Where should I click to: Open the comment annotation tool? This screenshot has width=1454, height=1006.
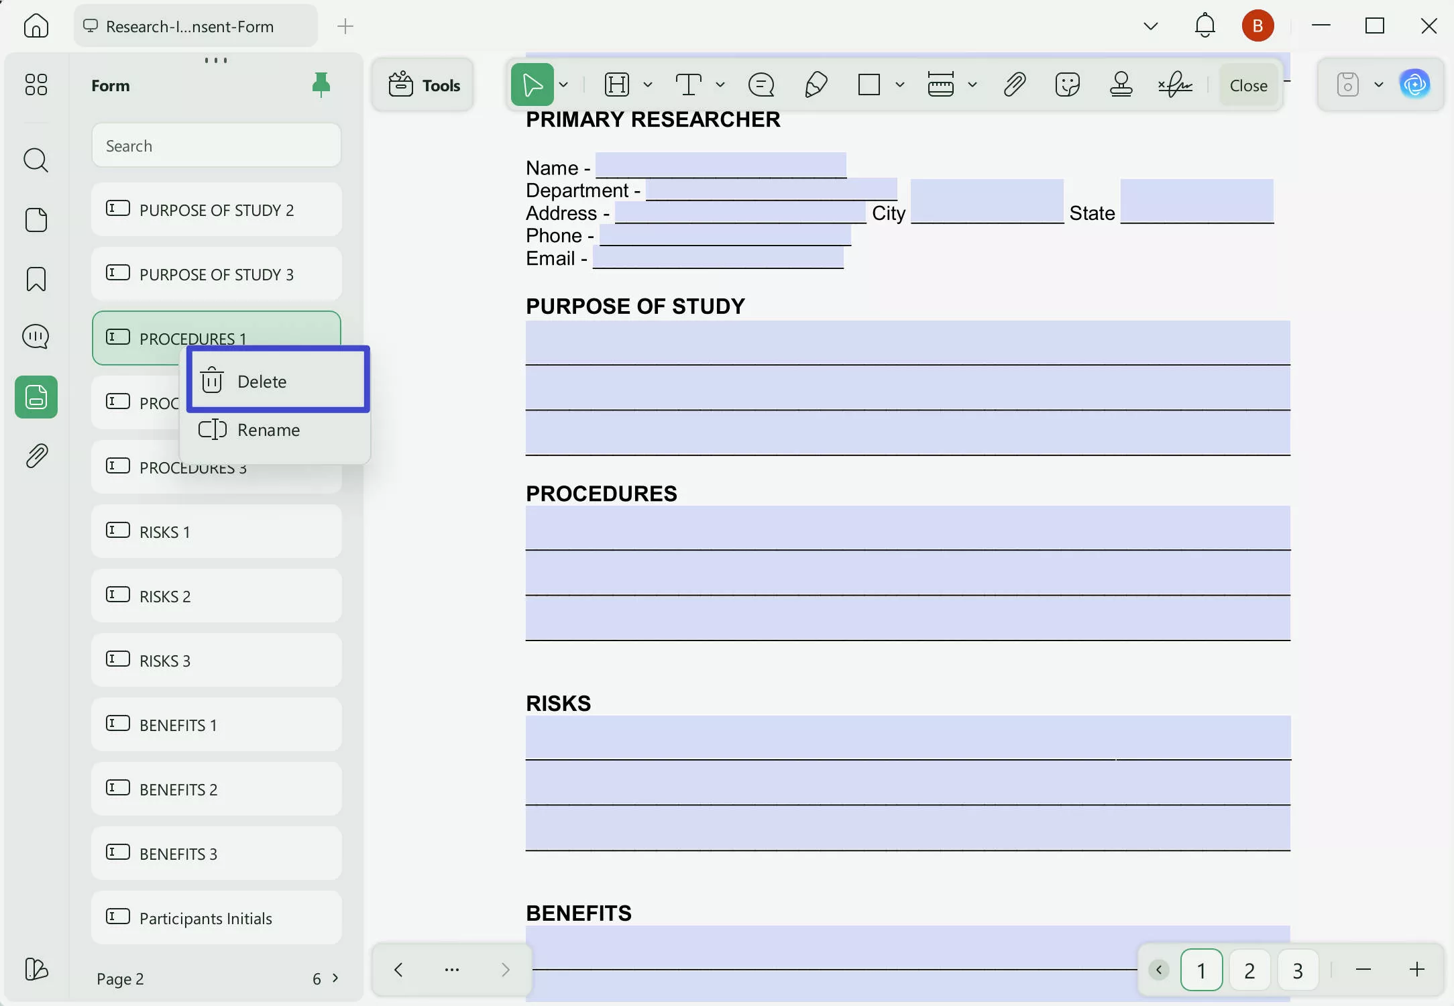[x=761, y=85]
